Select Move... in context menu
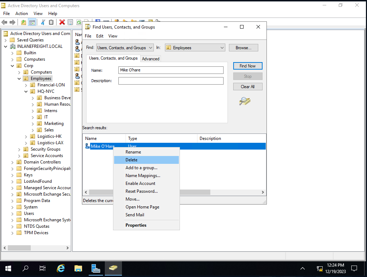This screenshot has width=367, height=277. point(147,199)
